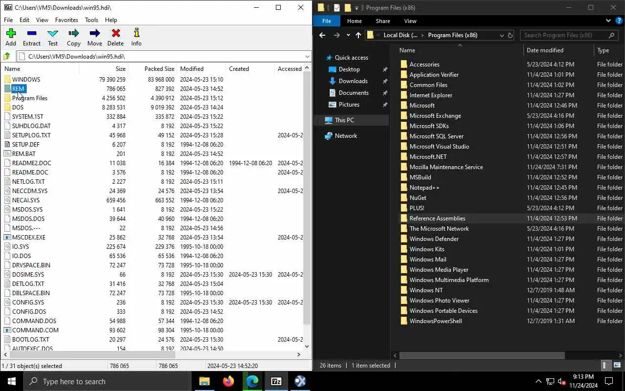
Task: Open 7-Zip View menu
Action: (42, 20)
